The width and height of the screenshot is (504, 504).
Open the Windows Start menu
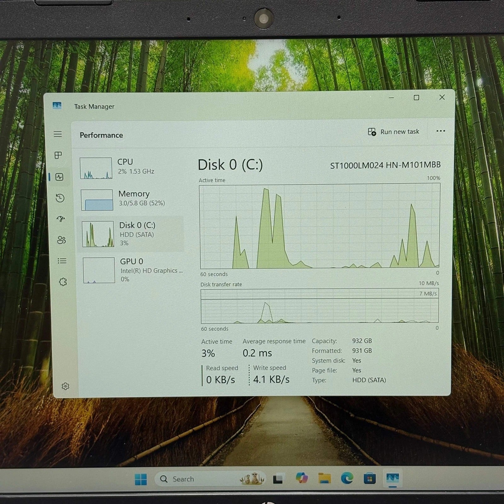click(x=141, y=479)
